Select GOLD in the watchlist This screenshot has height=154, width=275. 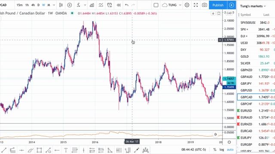(256, 56)
